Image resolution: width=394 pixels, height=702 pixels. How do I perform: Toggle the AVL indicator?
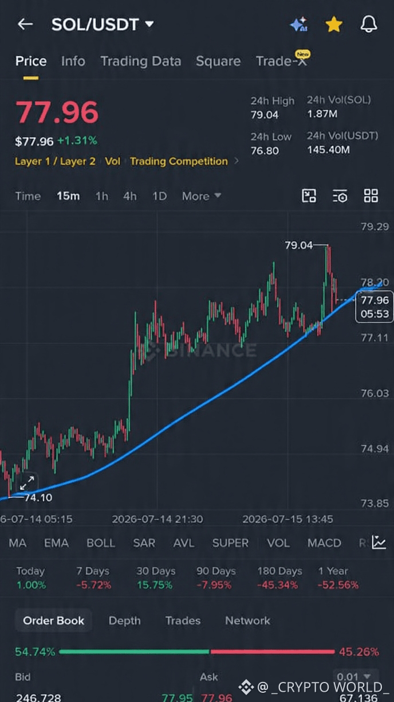click(184, 543)
